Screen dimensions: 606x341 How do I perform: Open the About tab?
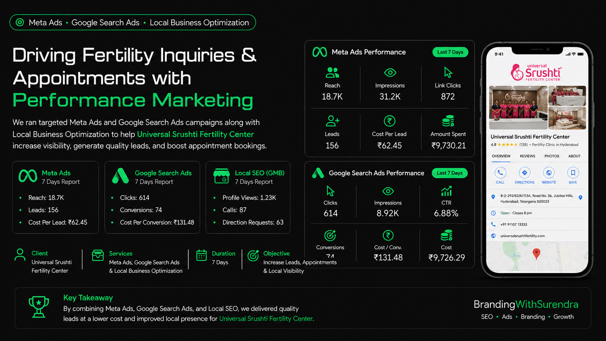pyautogui.click(x=574, y=156)
